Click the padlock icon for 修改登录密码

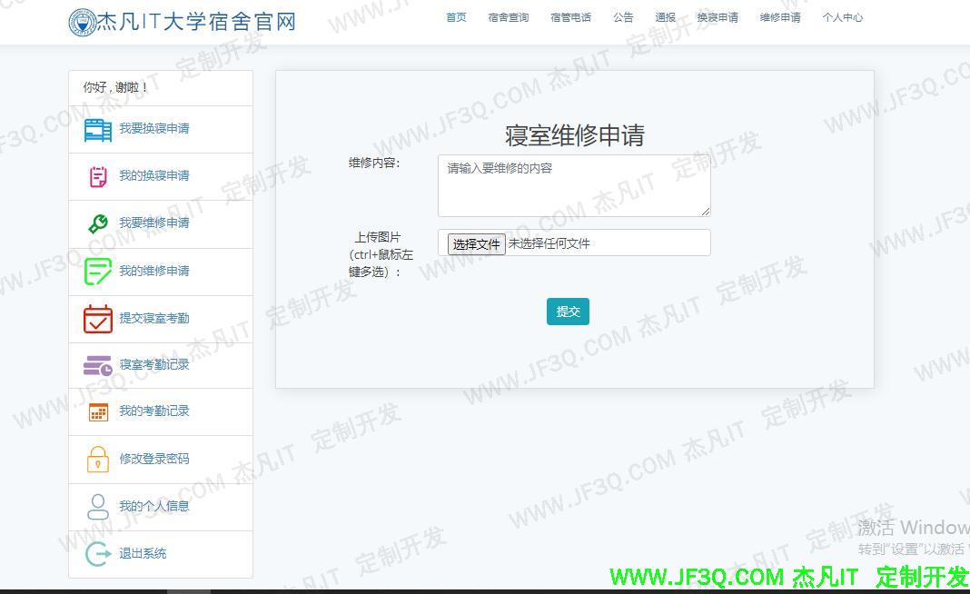98,460
